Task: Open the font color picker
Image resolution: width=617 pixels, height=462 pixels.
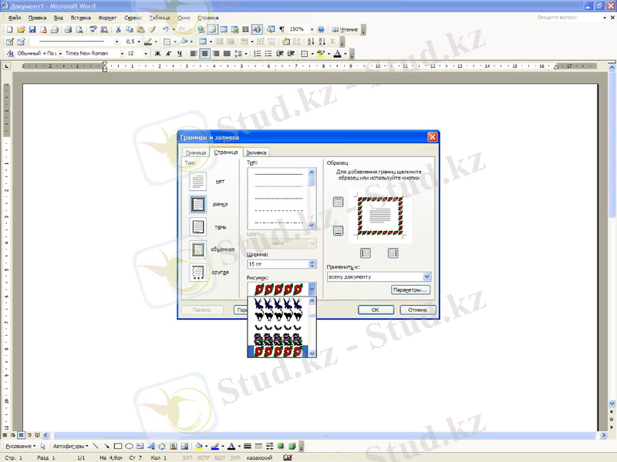Action: [x=346, y=54]
